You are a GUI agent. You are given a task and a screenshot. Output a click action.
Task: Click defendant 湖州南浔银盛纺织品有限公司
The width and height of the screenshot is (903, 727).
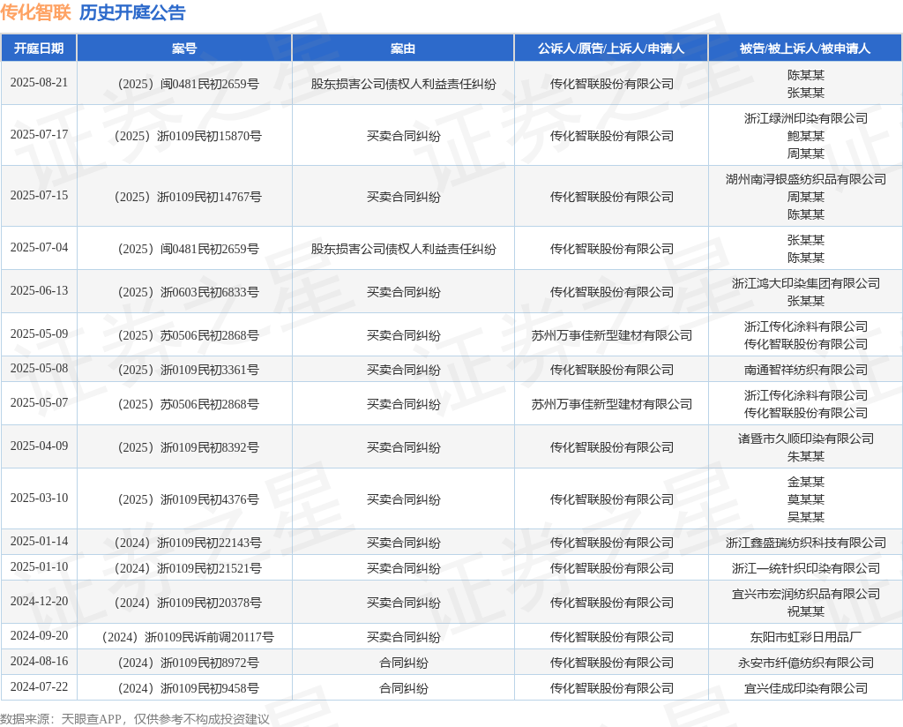[806, 179]
